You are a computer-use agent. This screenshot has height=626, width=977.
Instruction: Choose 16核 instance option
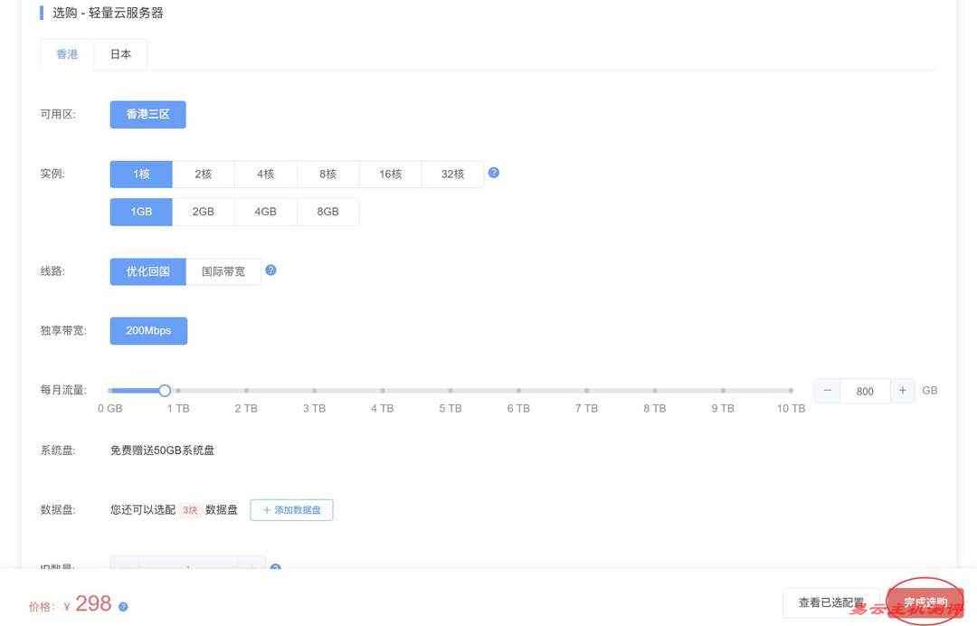pos(390,174)
